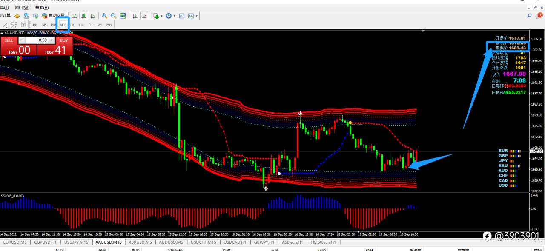Open the GBPJPY,H1 chart tab
Screen dimensions: 545x251
pos(264,242)
